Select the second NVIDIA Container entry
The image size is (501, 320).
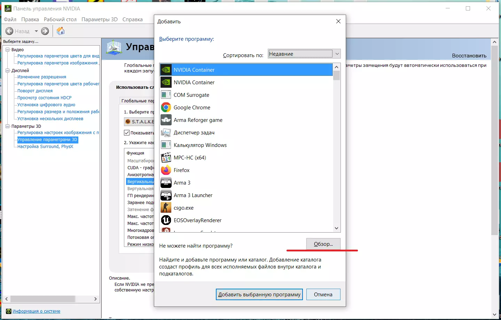tap(246, 83)
